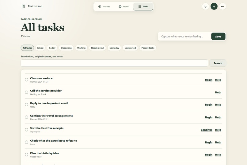
Task: Click the 'Waiting for 1 task' status
Action: pos(38,94)
